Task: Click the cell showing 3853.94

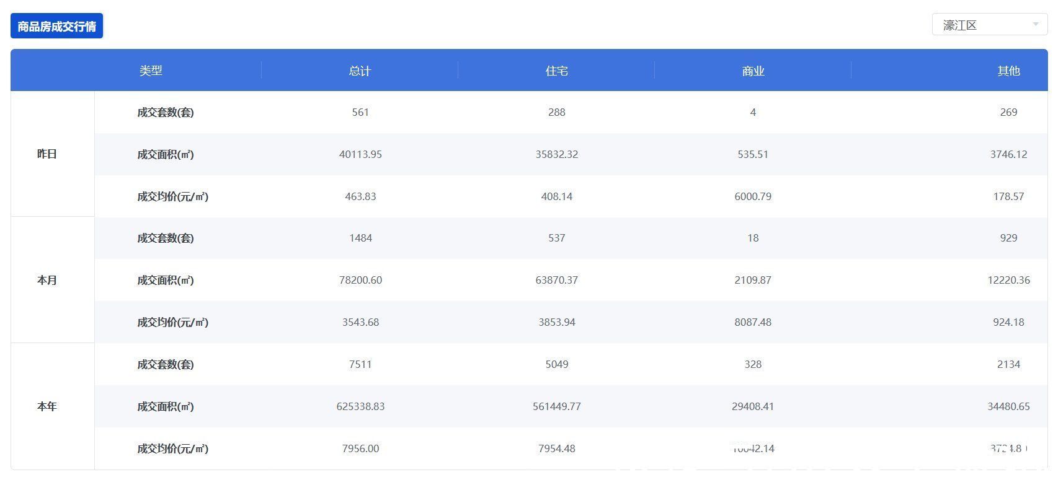Action: coord(557,322)
